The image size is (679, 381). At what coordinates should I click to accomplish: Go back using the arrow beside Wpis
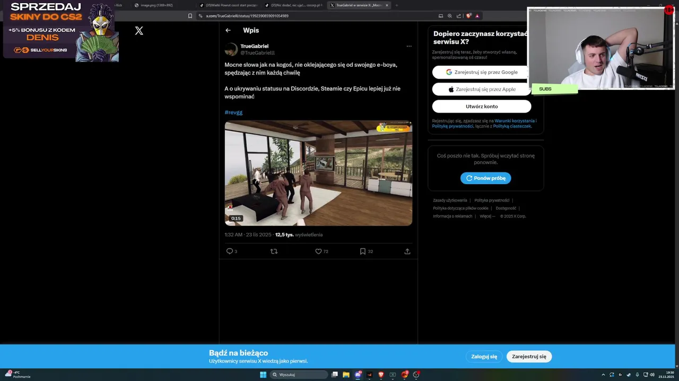pyautogui.click(x=228, y=30)
